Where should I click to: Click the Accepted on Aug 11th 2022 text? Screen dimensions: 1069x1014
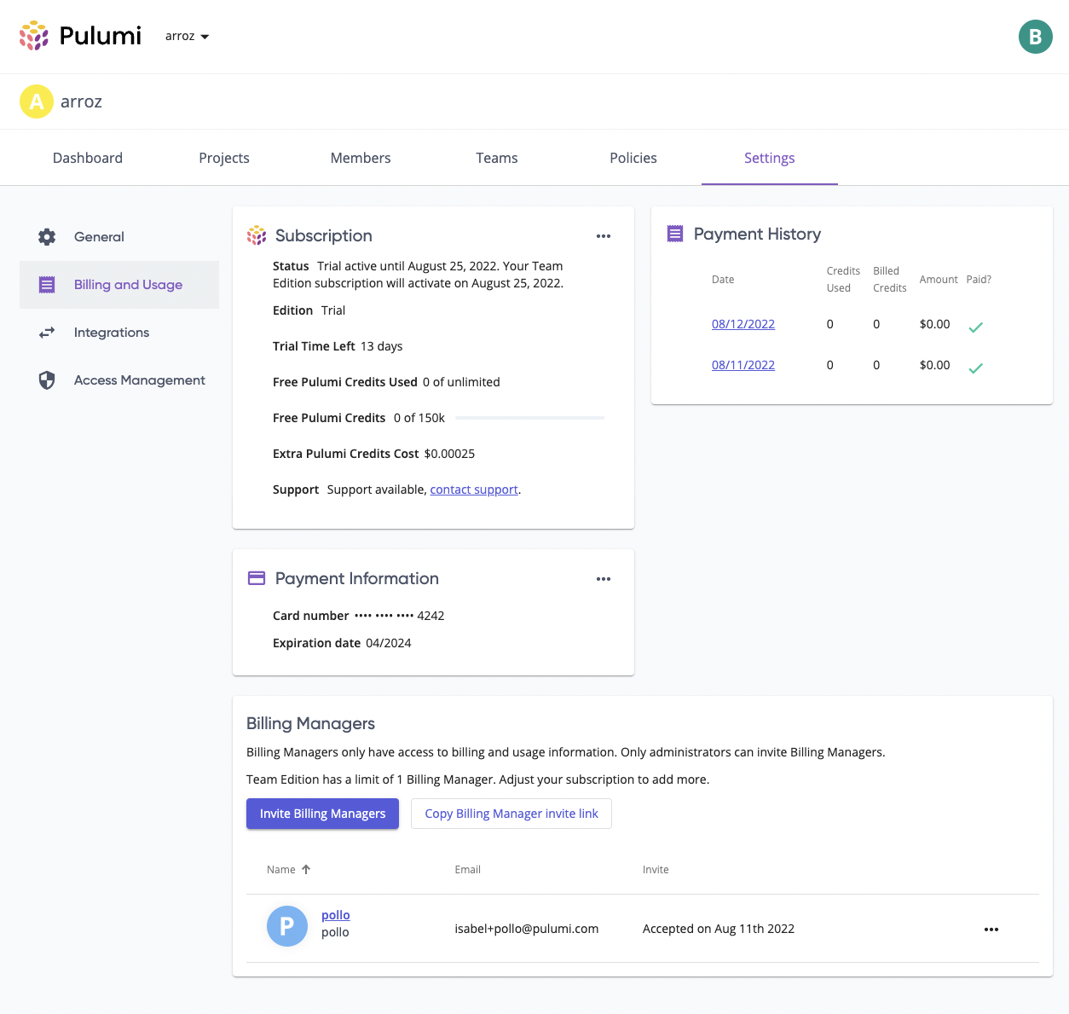pyautogui.click(x=719, y=929)
